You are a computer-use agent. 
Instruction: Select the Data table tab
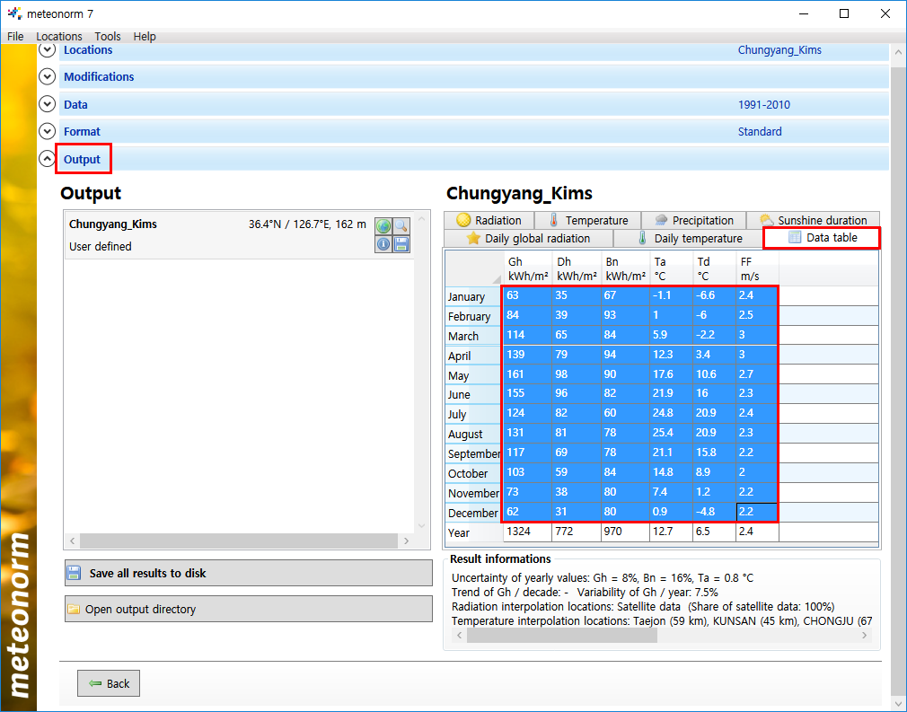(x=822, y=238)
